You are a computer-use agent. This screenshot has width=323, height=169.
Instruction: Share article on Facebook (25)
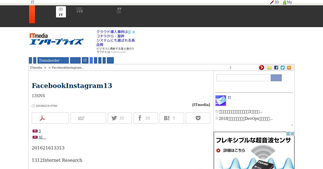(x=146, y=118)
